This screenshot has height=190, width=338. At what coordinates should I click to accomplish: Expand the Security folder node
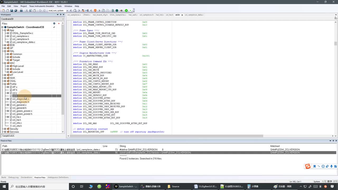tap(5, 129)
